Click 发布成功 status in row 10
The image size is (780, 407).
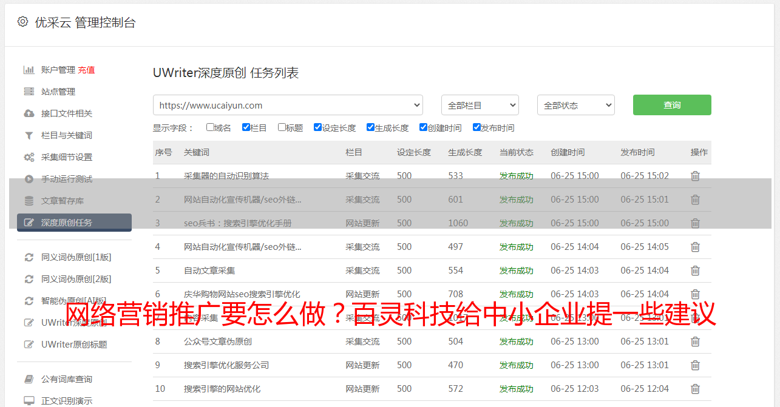(x=517, y=389)
